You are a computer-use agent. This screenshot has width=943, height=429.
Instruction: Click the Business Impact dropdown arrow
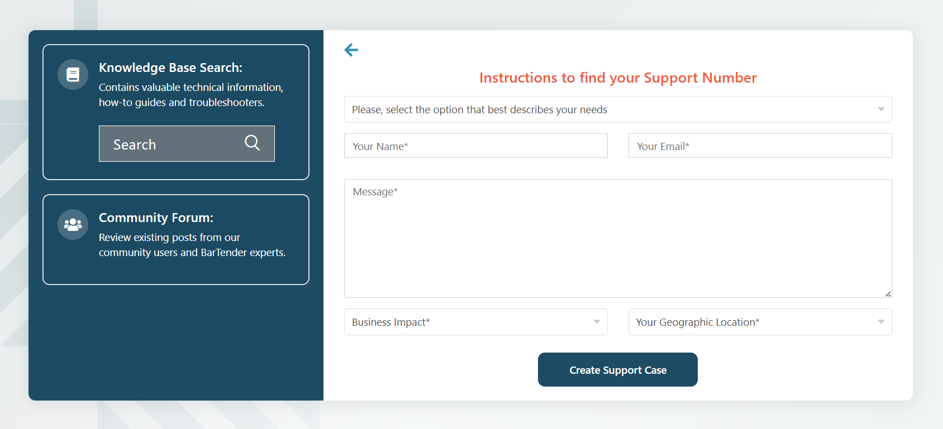click(597, 322)
